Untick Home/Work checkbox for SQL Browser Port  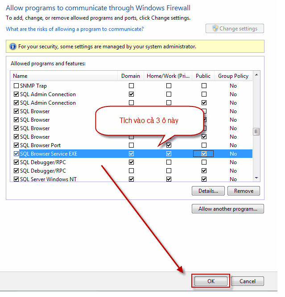(169, 145)
